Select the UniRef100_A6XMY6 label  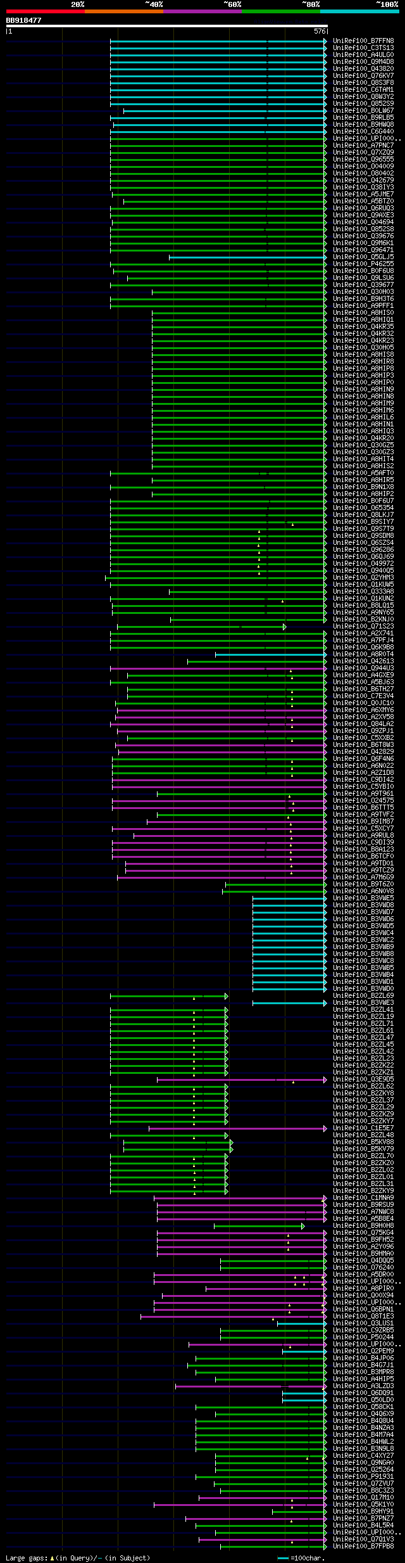click(363, 710)
